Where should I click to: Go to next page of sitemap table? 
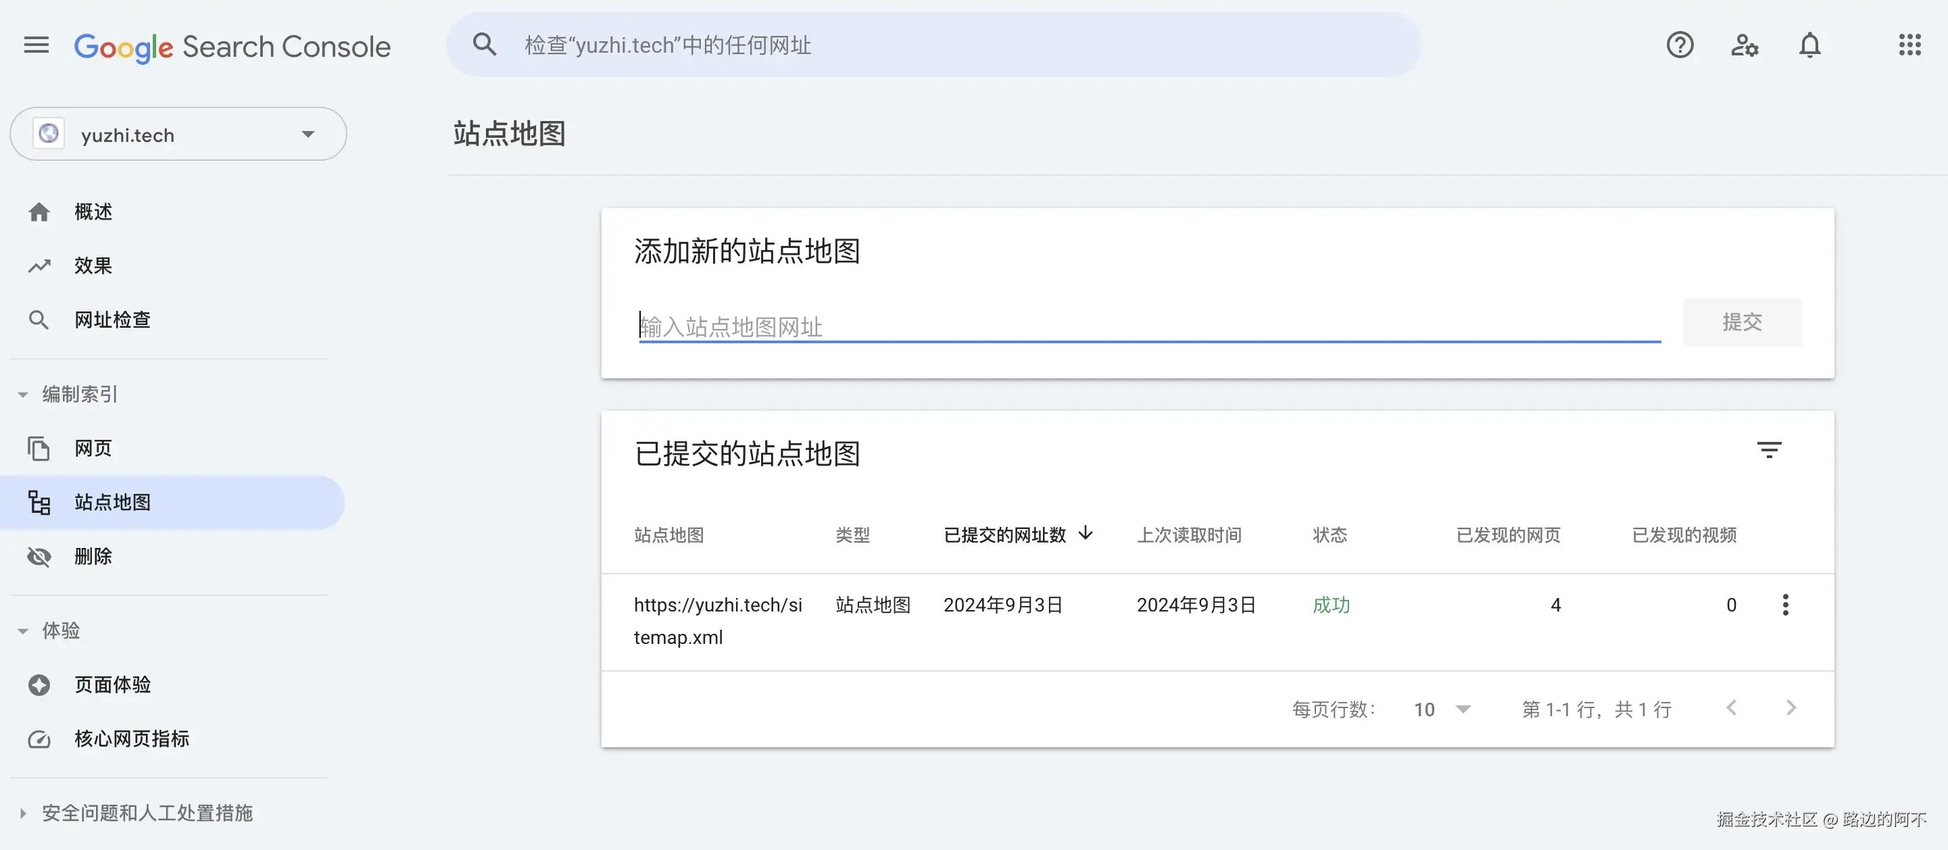(1790, 709)
